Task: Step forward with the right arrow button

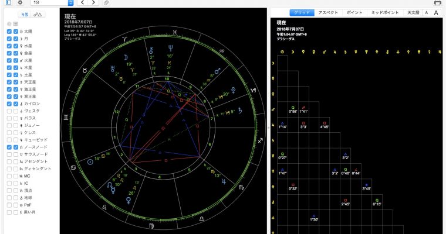Action: tap(93, 2)
